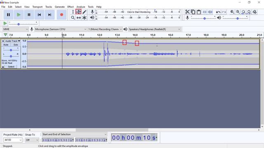
Task: Click the playback meter speaker icon
Action: 92,17
